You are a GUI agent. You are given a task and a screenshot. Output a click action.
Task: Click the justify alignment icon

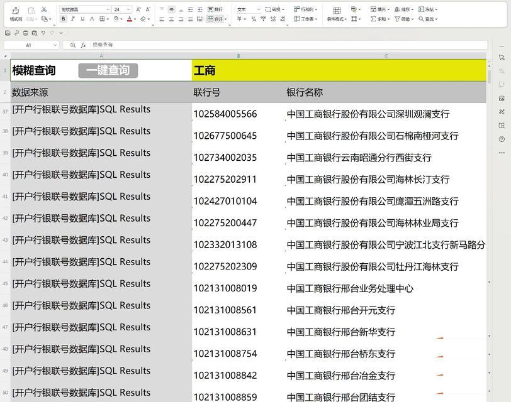coord(190,19)
